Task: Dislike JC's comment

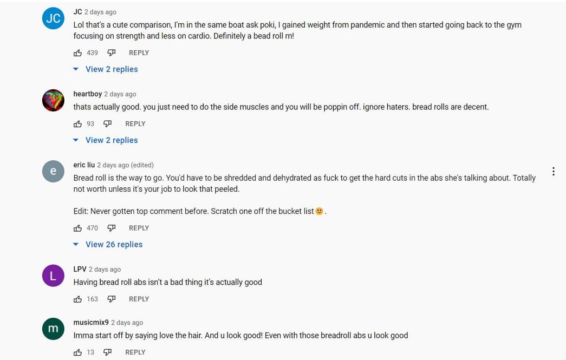Action: (x=111, y=53)
